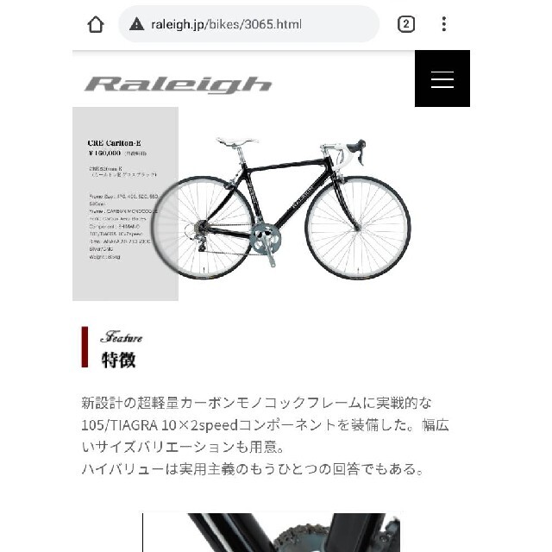This screenshot has height=552, width=552.
Task: Tap the browser home icon
Action: [96, 25]
